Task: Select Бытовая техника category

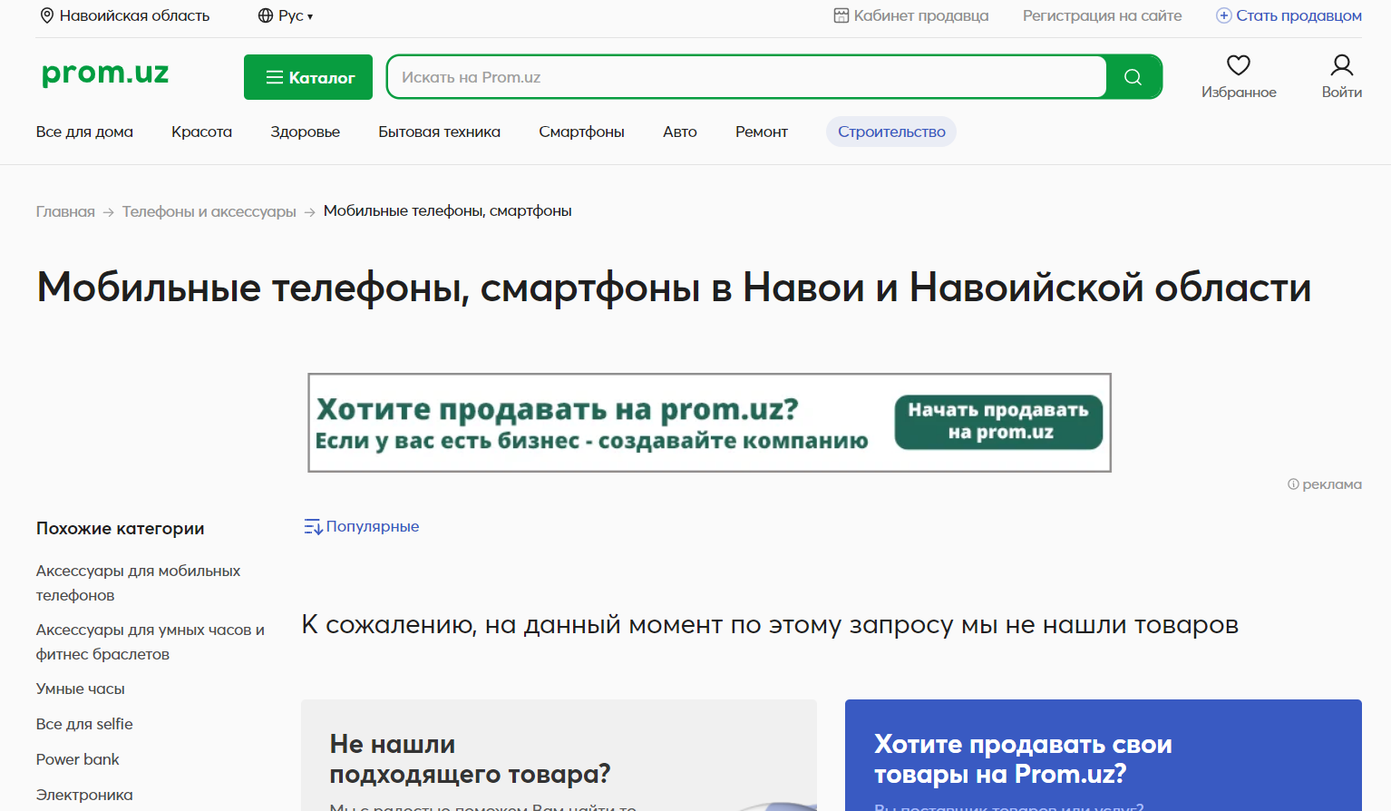Action: (440, 132)
